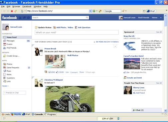Open the account dropdown arrow in header

click(161, 18)
